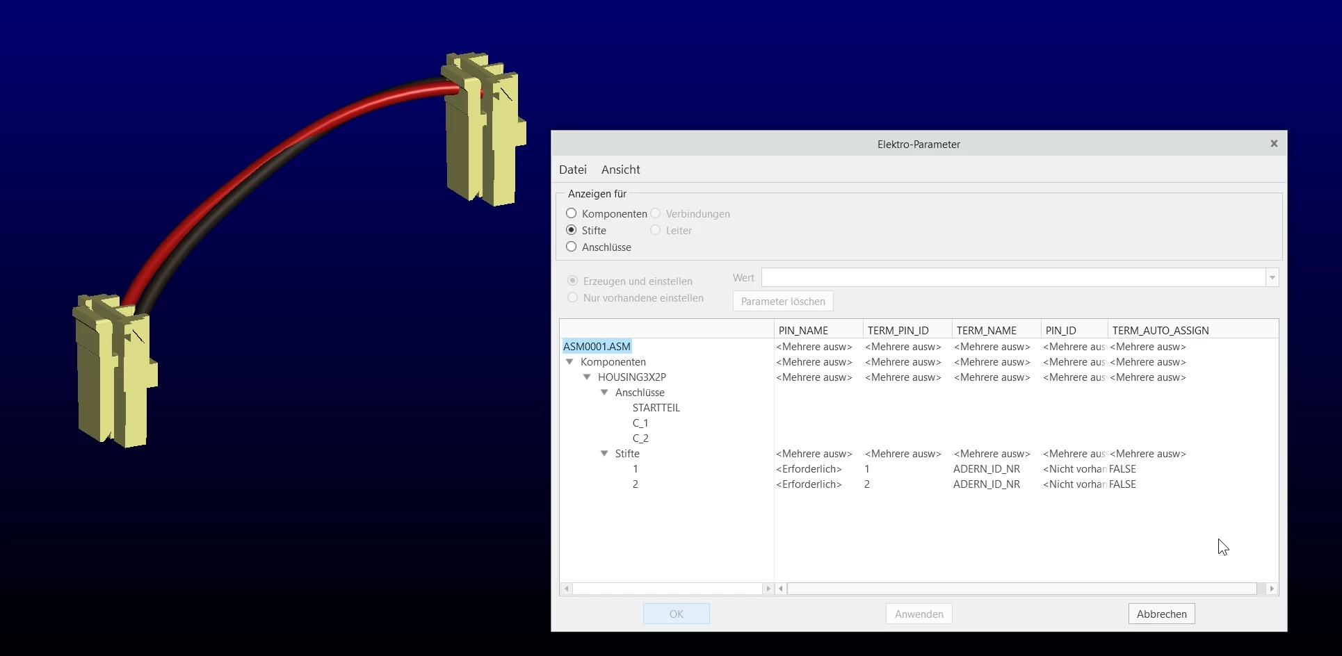
Task: Collapse the HOUSING3X2P tree node
Action: click(587, 377)
